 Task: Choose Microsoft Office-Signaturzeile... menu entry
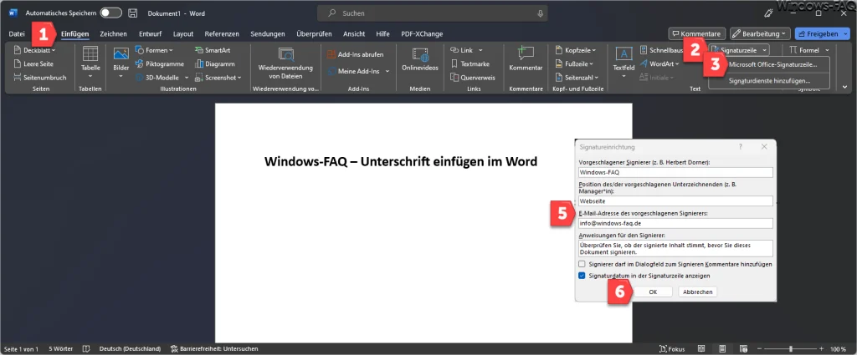[x=772, y=64]
